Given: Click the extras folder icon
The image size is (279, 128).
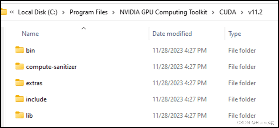Looking at the screenshot, I should pyautogui.click(x=20, y=83).
